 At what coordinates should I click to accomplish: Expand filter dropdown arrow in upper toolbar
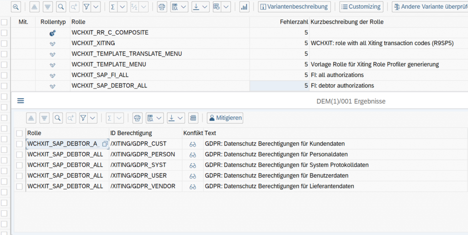point(96,6)
